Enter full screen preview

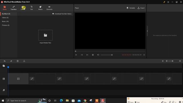(x=144, y=55)
